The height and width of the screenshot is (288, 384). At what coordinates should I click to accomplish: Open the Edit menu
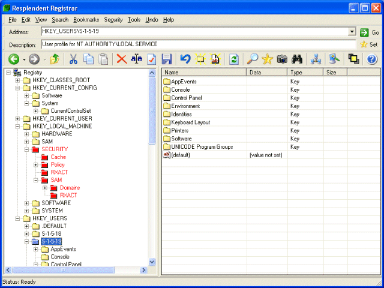(26, 20)
